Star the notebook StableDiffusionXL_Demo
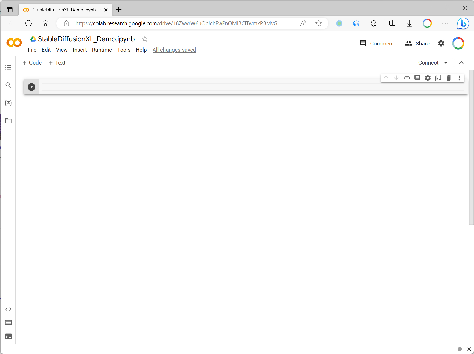The height and width of the screenshot is (354, 474). [x=145, y=39]
